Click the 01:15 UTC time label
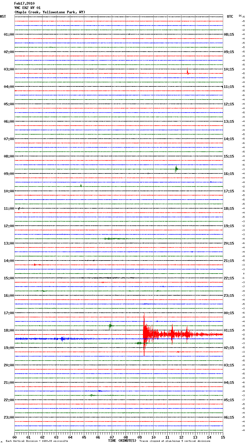246x445 pixels. (x=229, y=330)
